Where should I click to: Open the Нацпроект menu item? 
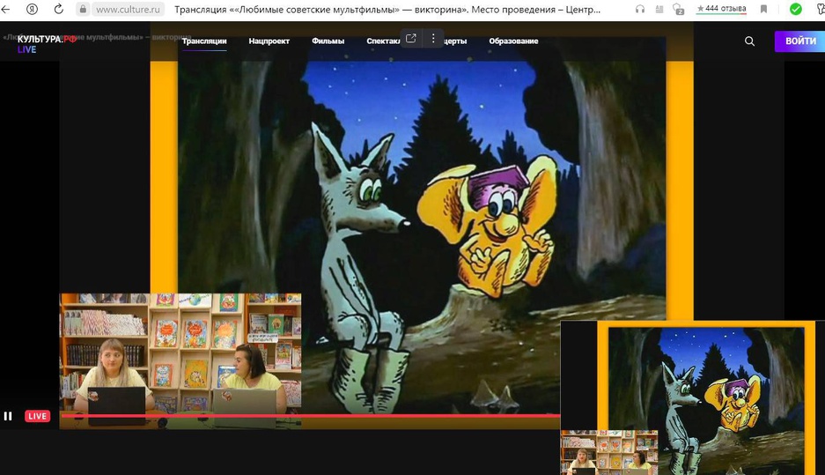[269, 41]
